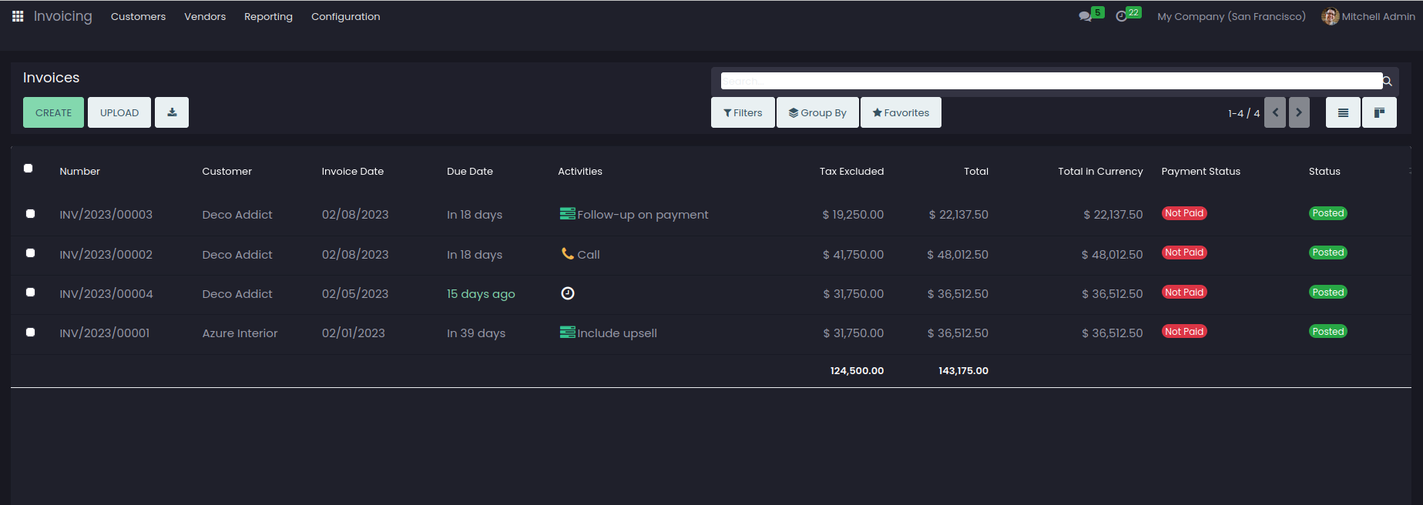Screen dimensions: 1423x505
Task: Select the checkbox for INV/2023/00001
Action: 31,333
